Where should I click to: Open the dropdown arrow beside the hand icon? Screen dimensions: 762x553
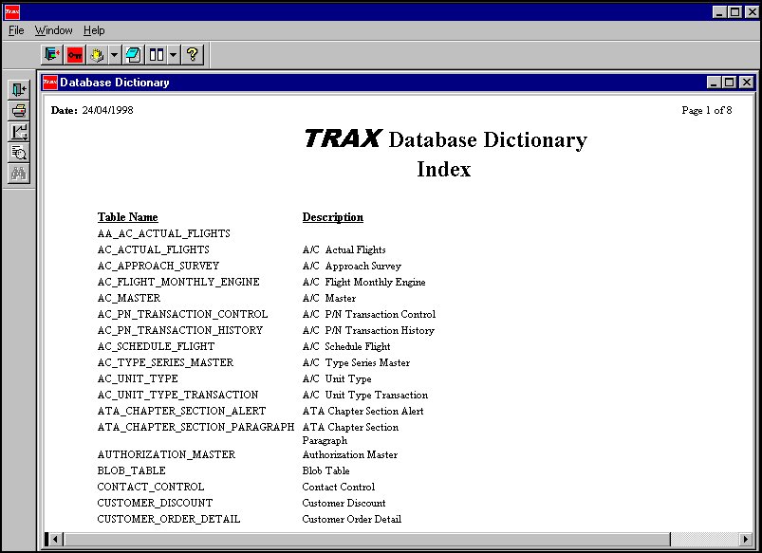point(114,54)
